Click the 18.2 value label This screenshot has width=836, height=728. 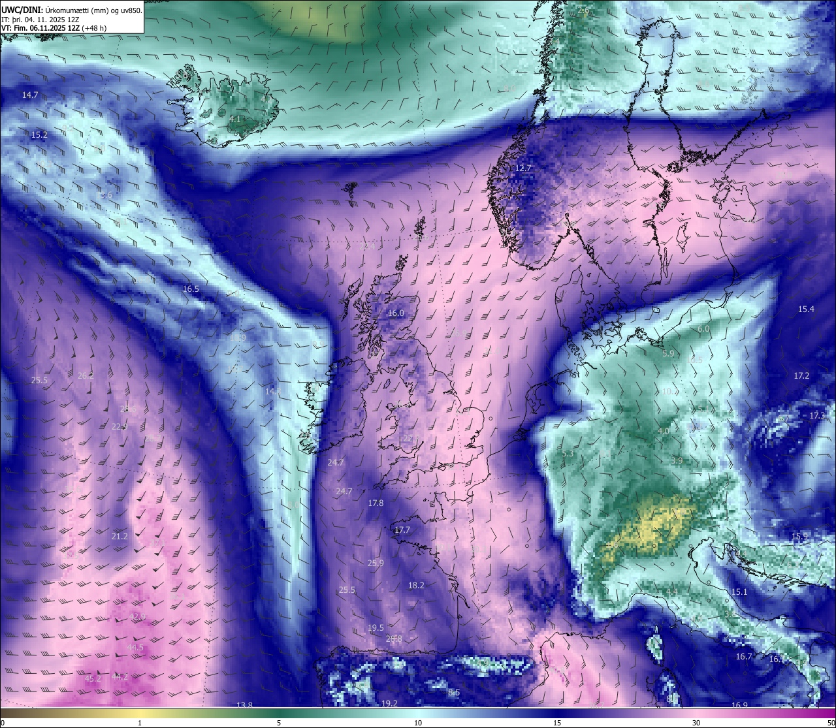[x=416, y=586]
